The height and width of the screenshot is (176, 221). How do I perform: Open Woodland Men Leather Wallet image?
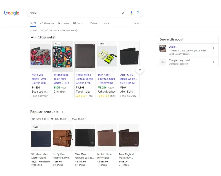pyautogui.click(x=41, y=138)
